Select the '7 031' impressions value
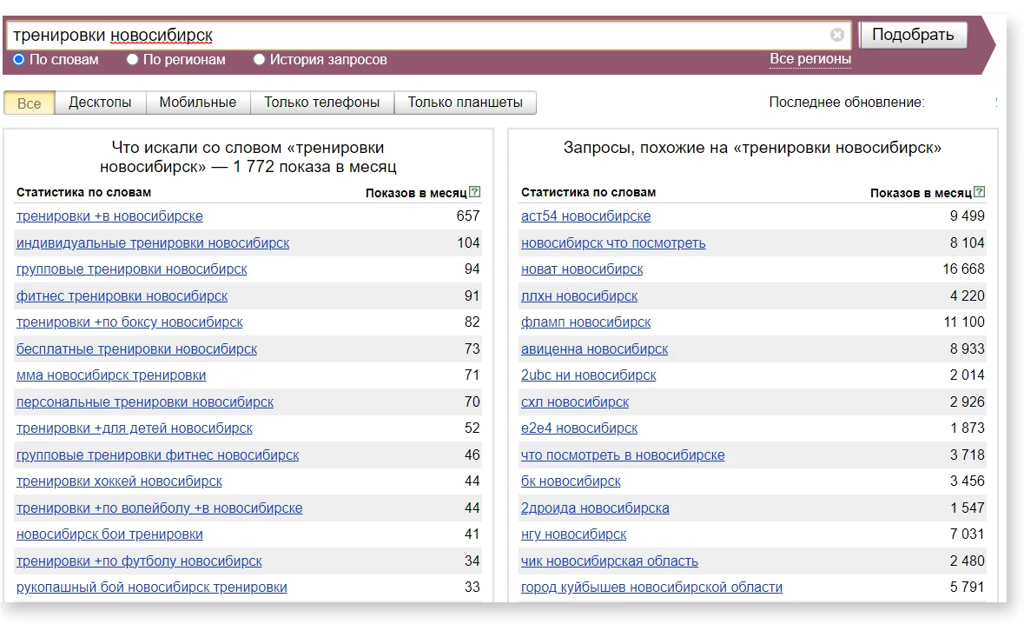The image size is (1024, 624). [x=968, y=534]
